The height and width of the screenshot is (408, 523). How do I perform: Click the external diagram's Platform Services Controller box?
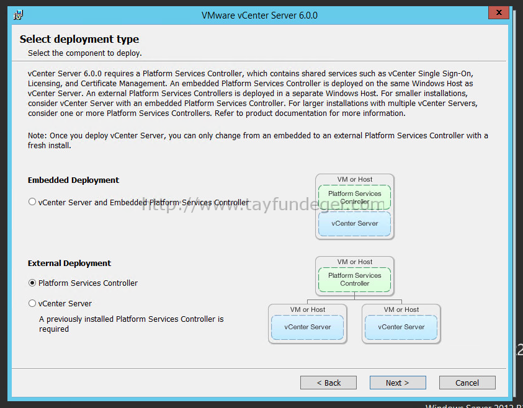point(354,280)
